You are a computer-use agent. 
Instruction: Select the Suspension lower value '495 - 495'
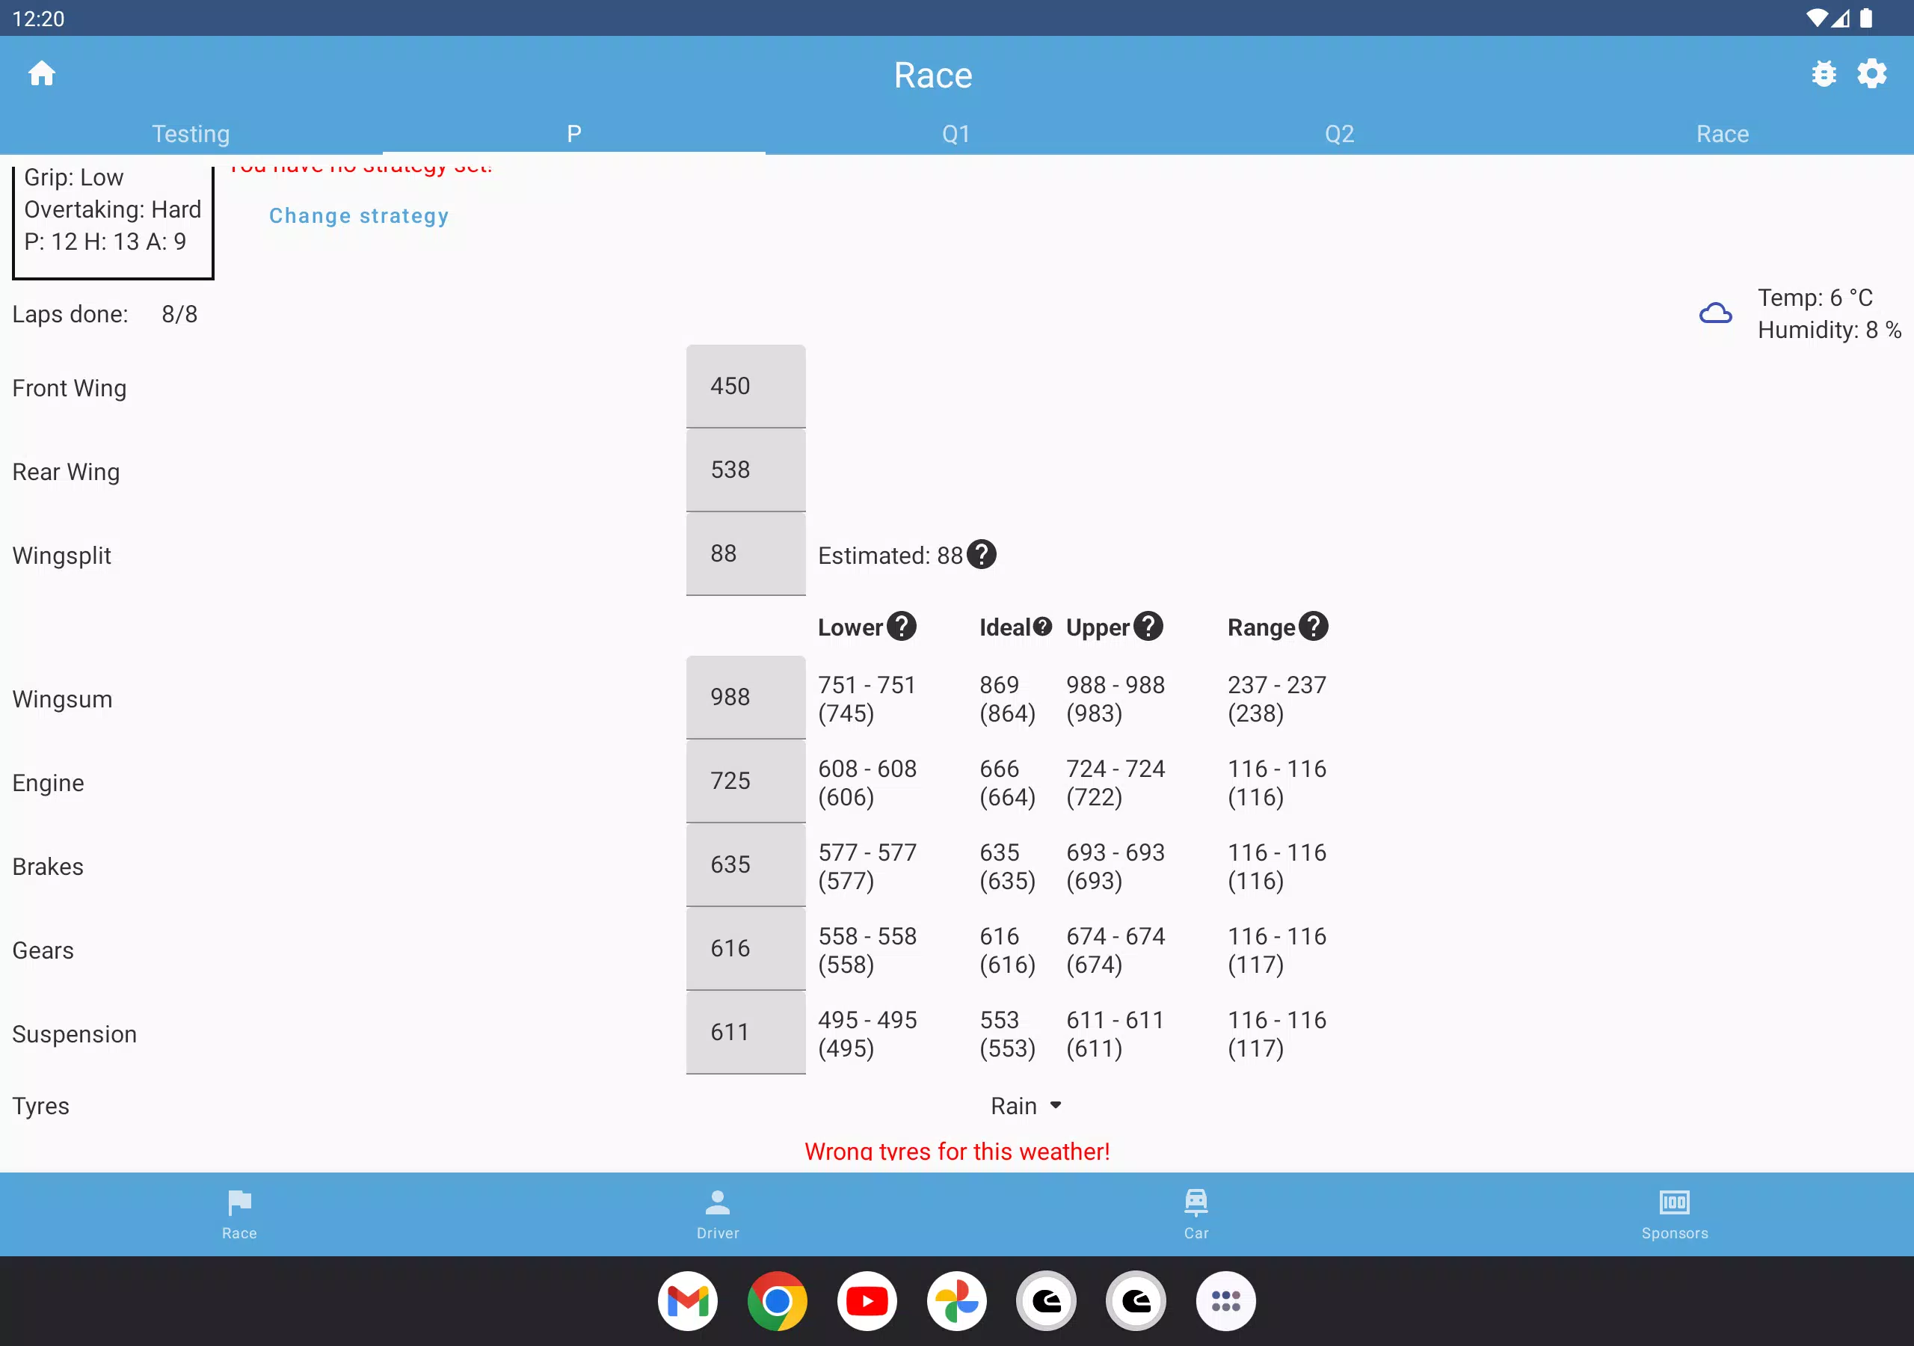(867, 1020)
